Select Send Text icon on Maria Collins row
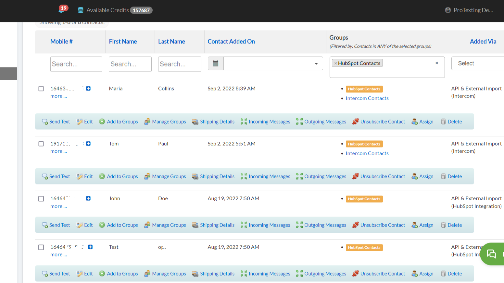This screenshot has width=504, height=283. [x=44, y=121]
